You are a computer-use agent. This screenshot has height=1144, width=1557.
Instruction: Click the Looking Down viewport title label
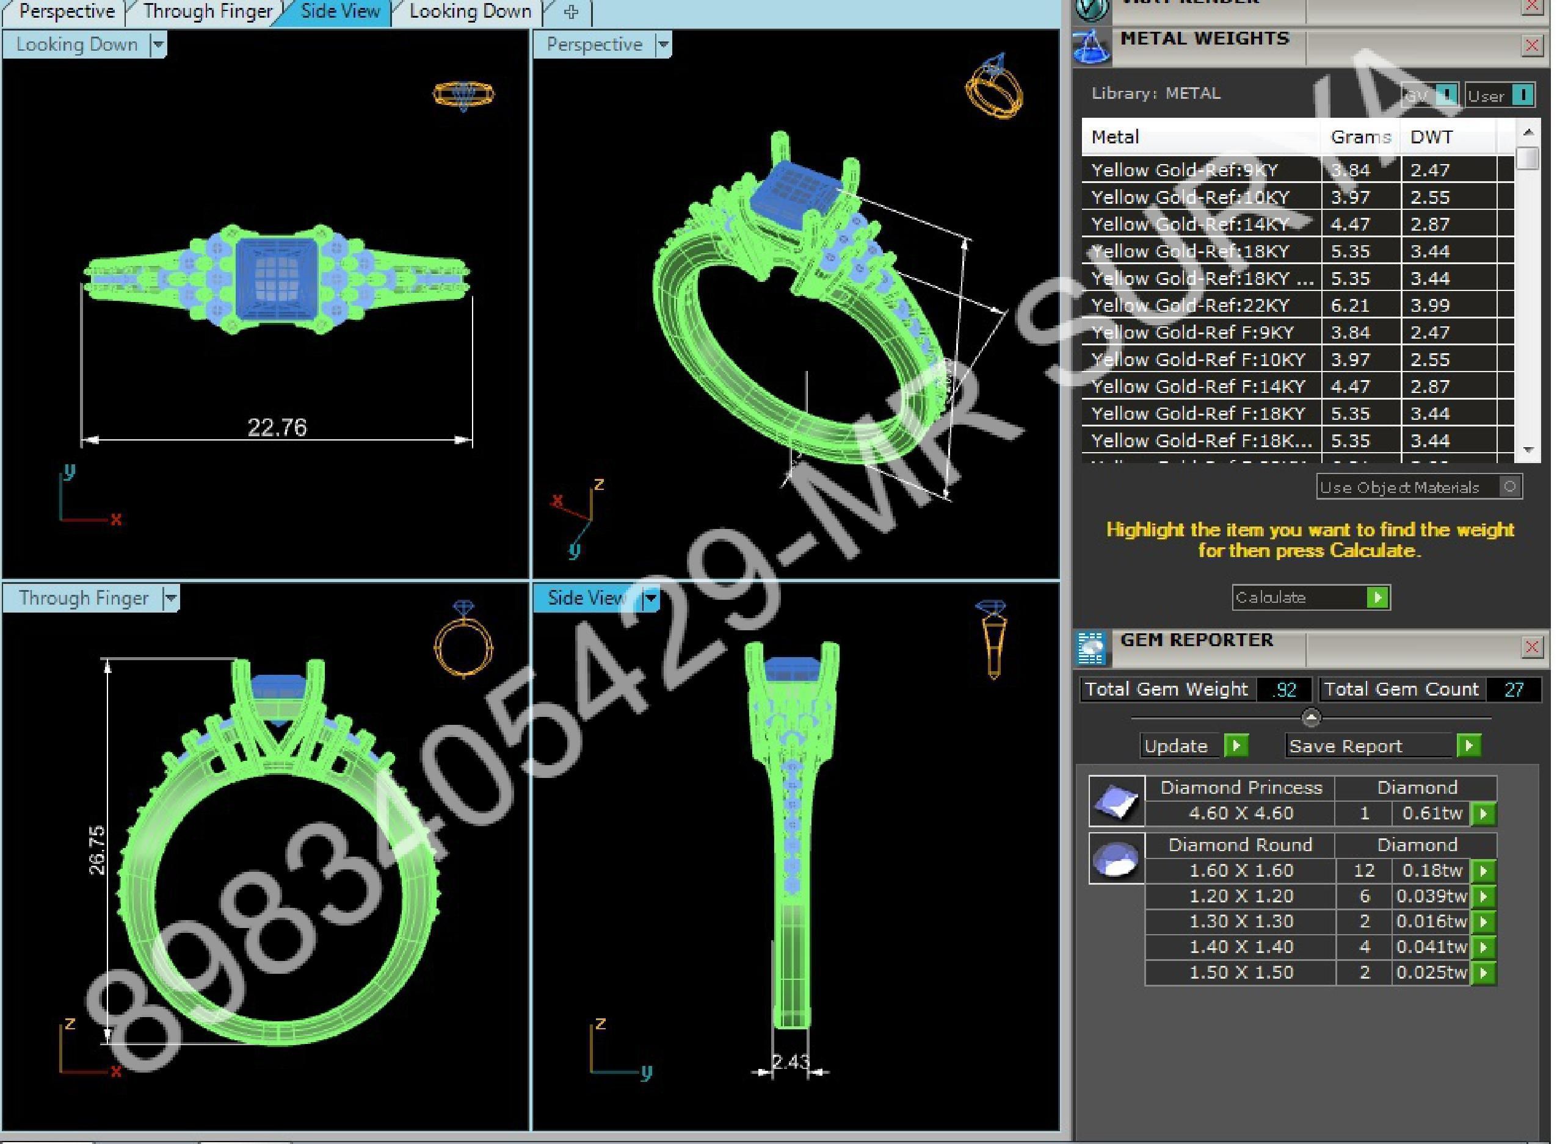click(x=77, y=45)
